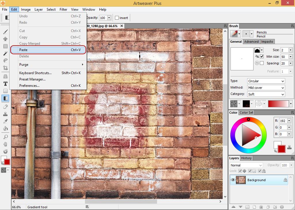Enable the Invert checkbox
Image resolution: width=295 pixels, height=210 pixels.
(117, 18)
